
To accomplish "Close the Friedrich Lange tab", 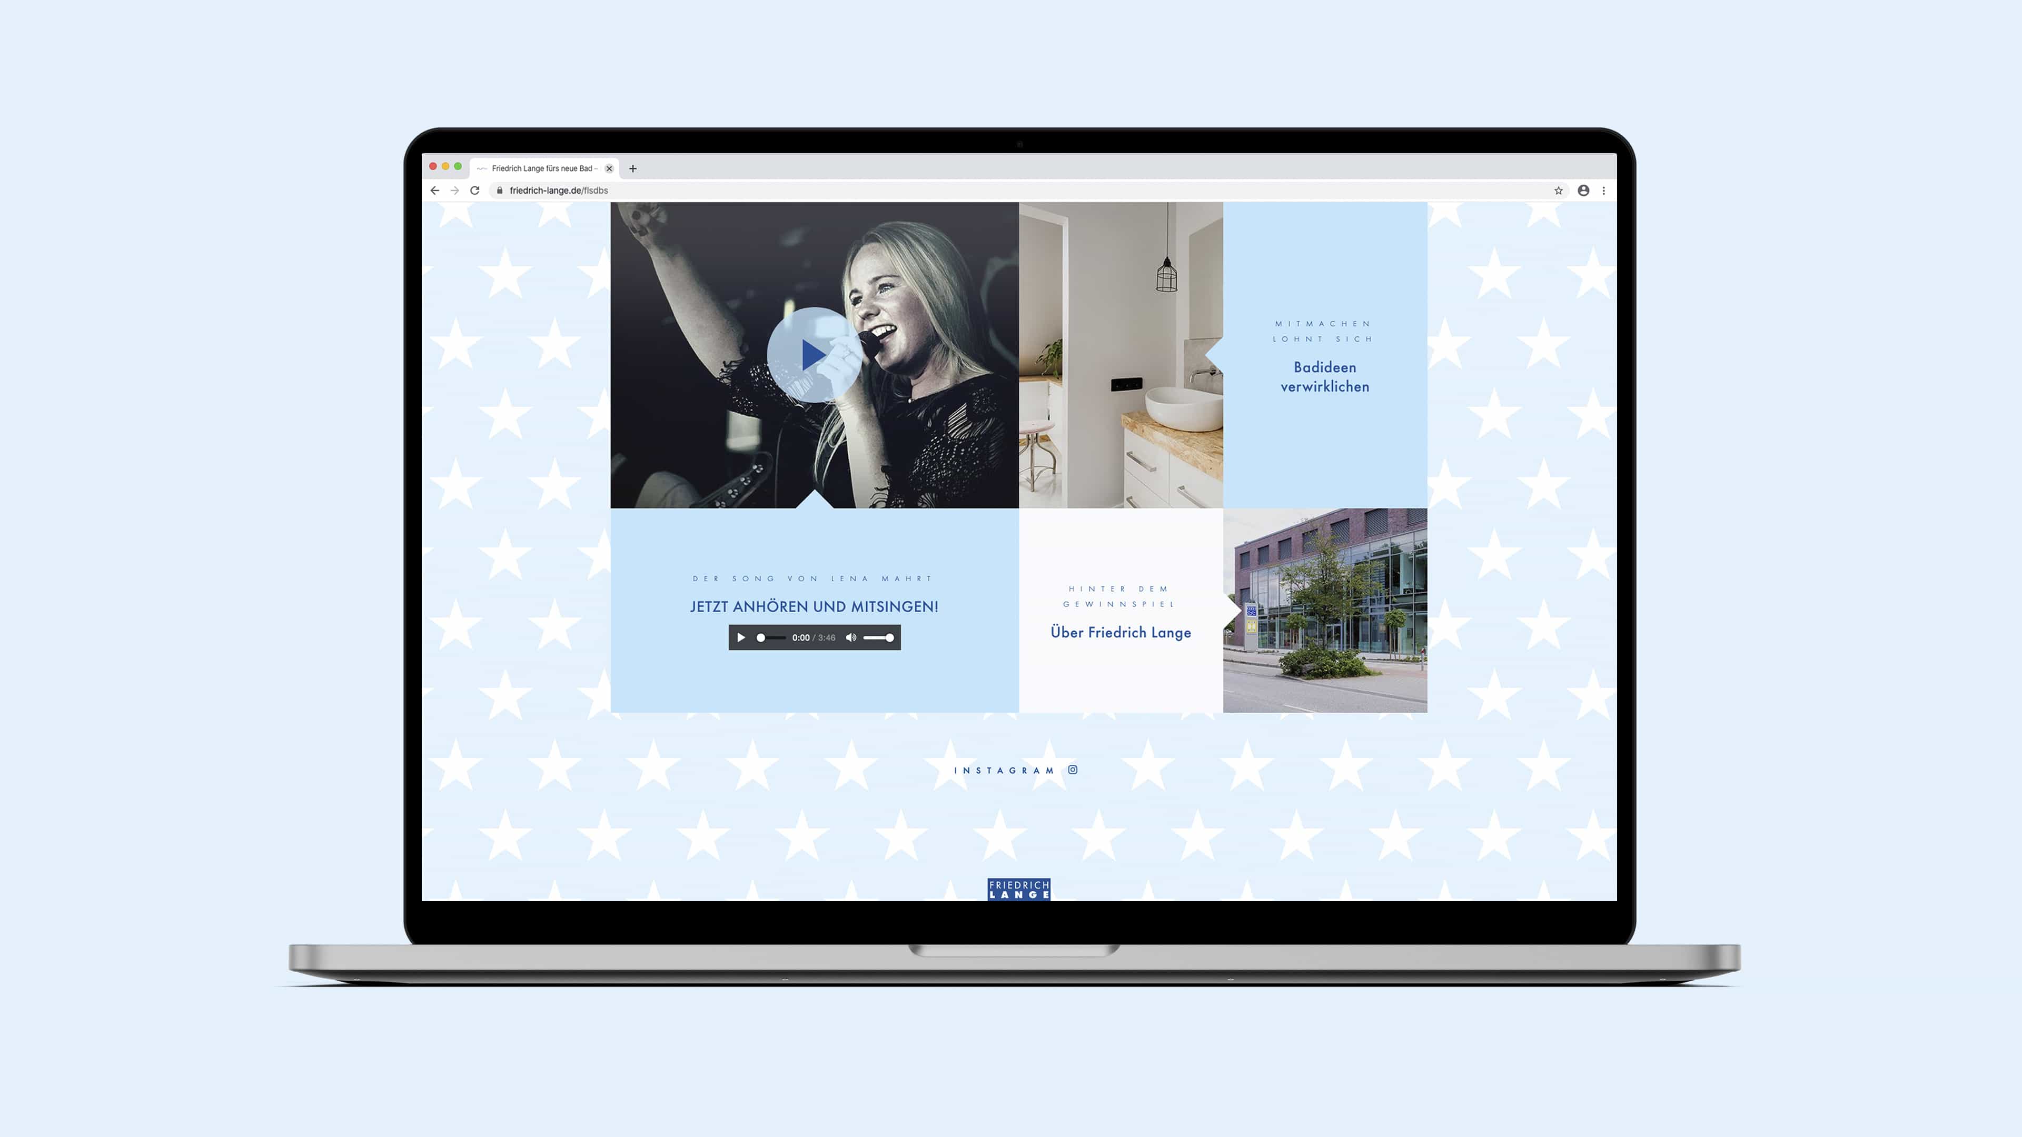I will click(x=609, y=168).
